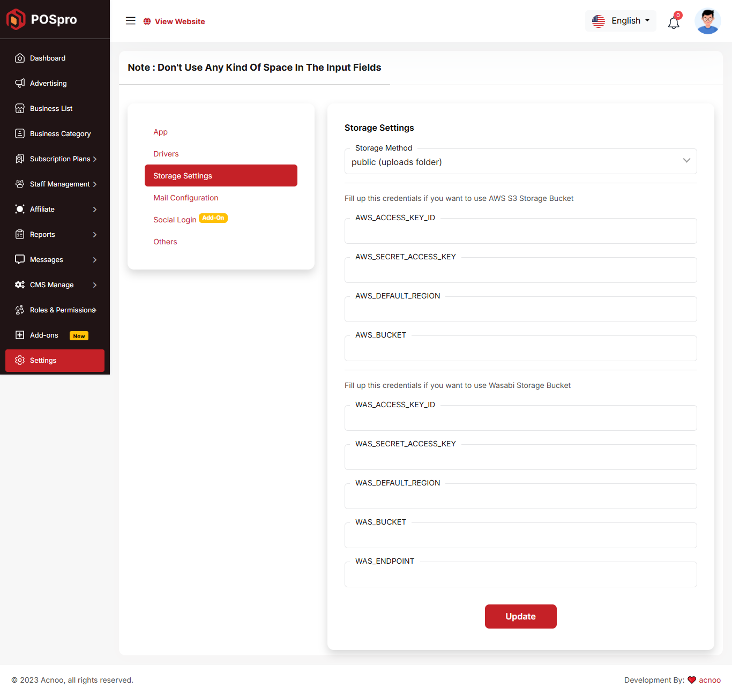The image size is (732, 695).
Task: Focus the WAS_BUCKET field
Action: point(520,535)
